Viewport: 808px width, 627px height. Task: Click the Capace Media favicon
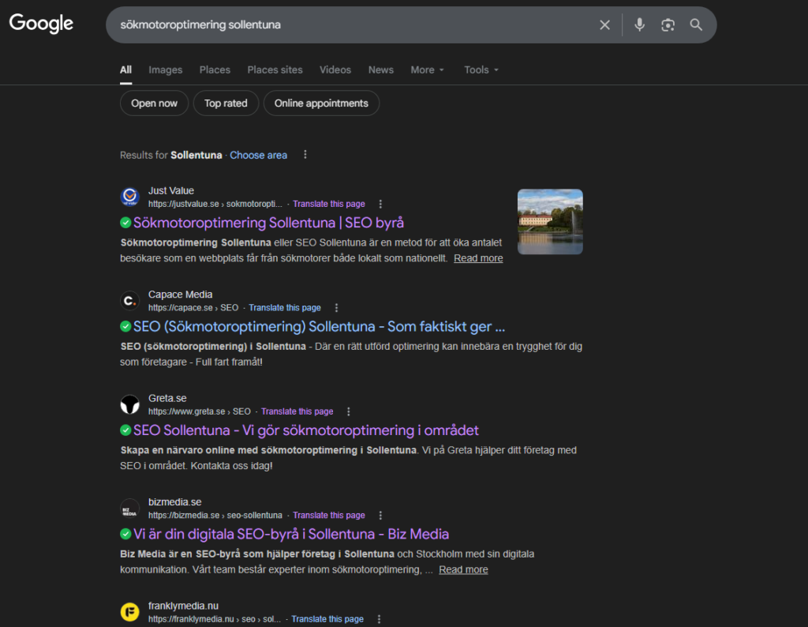coord(129,301)
